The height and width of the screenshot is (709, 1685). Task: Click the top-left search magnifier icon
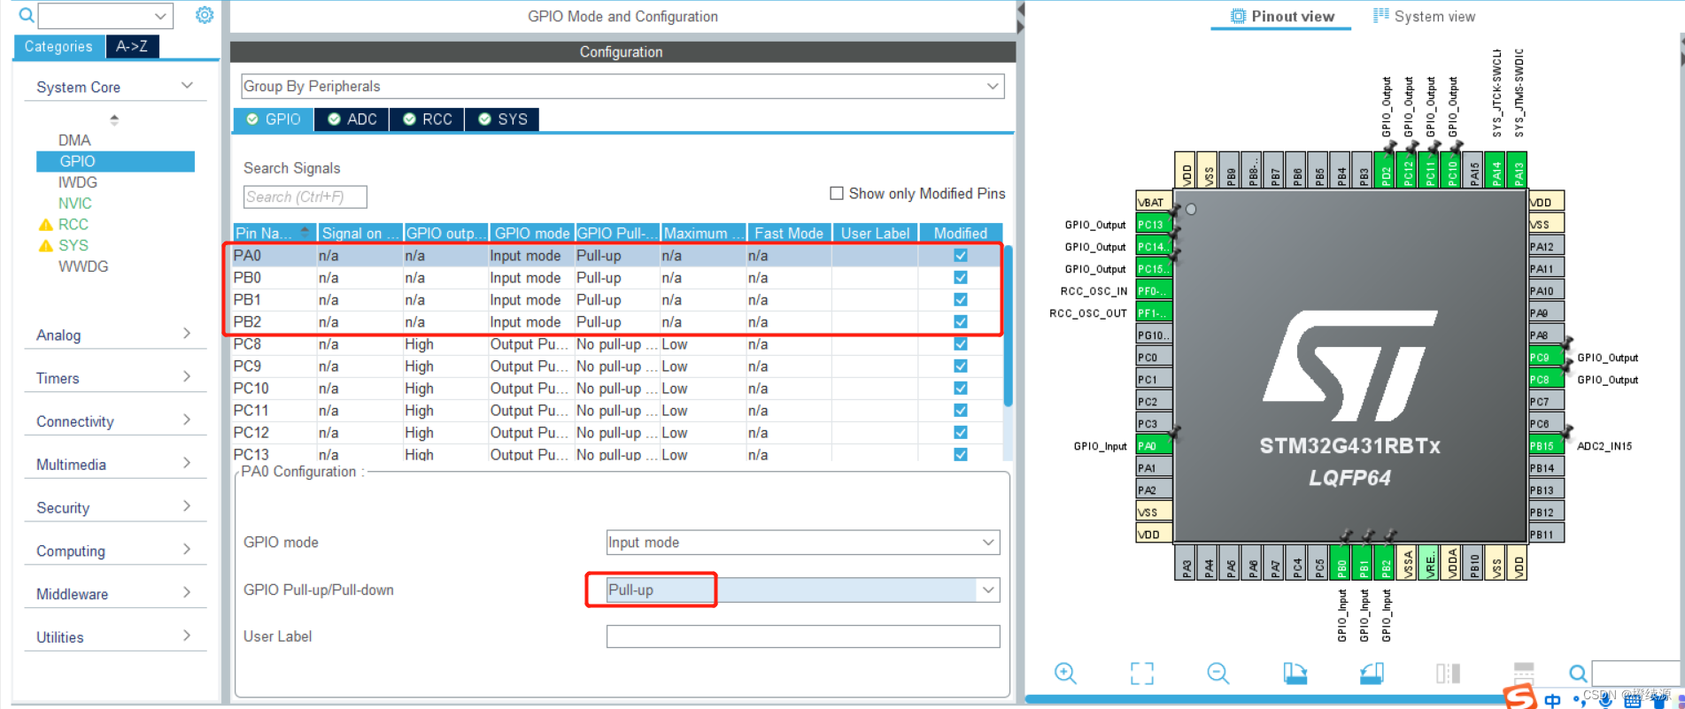click(x=27, y=15)
